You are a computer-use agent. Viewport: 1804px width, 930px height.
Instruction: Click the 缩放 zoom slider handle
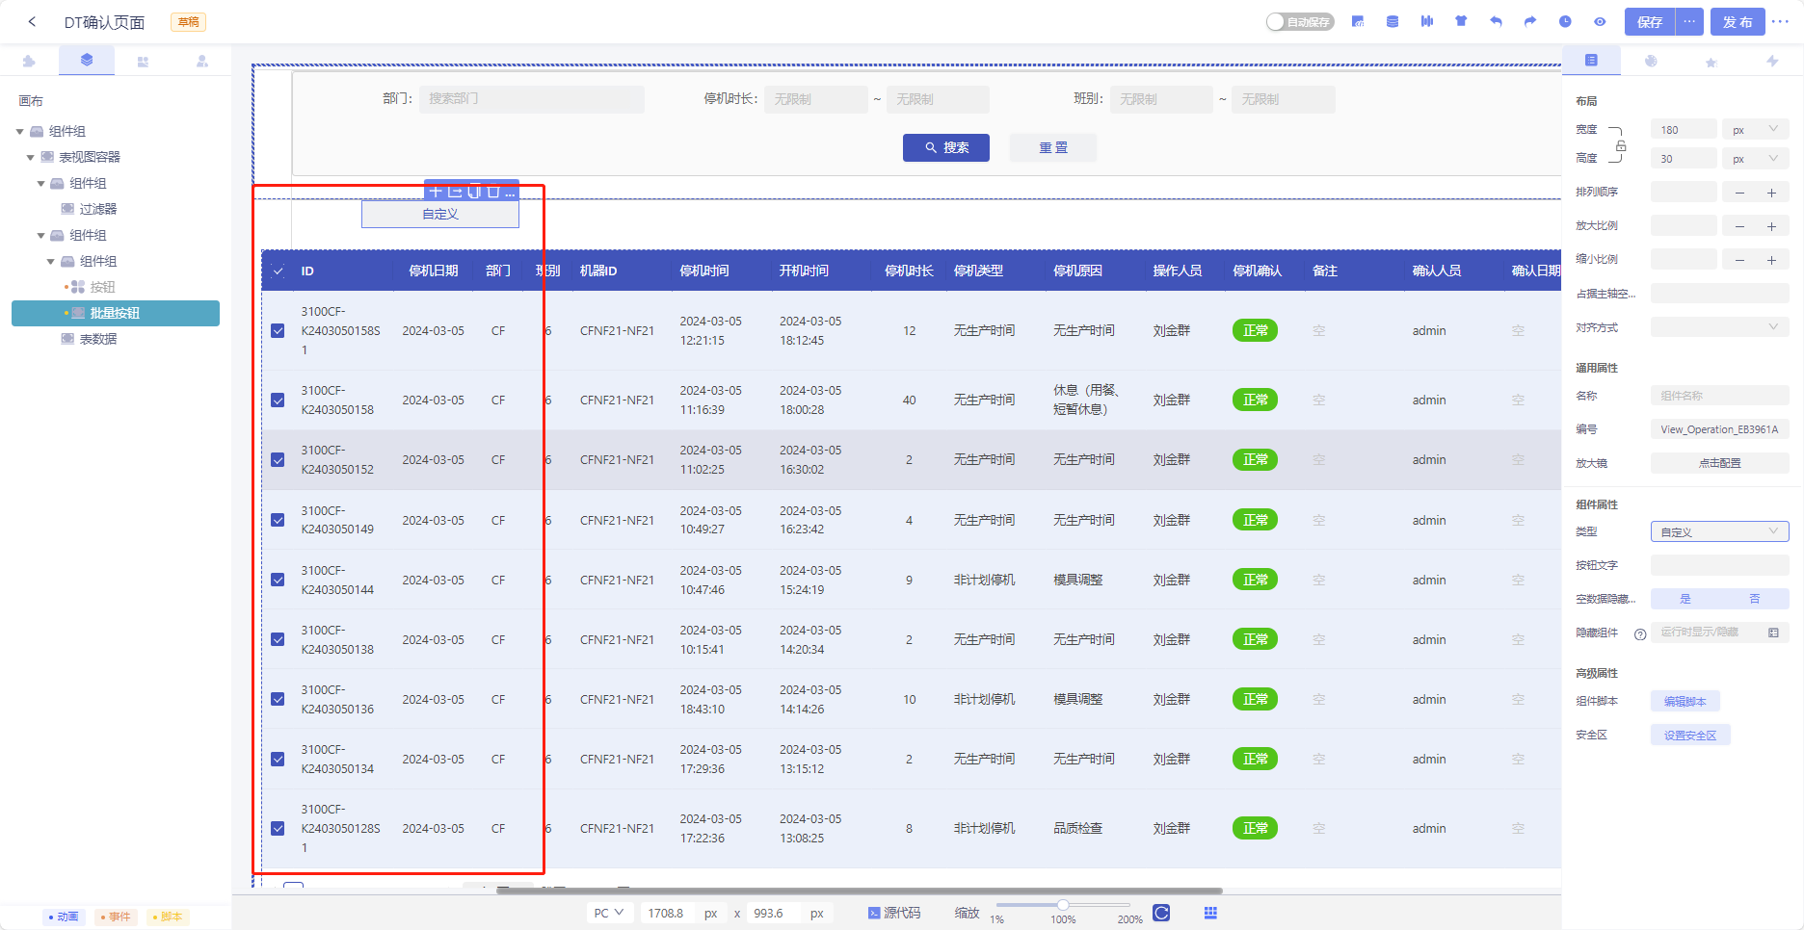(1063, 905)
